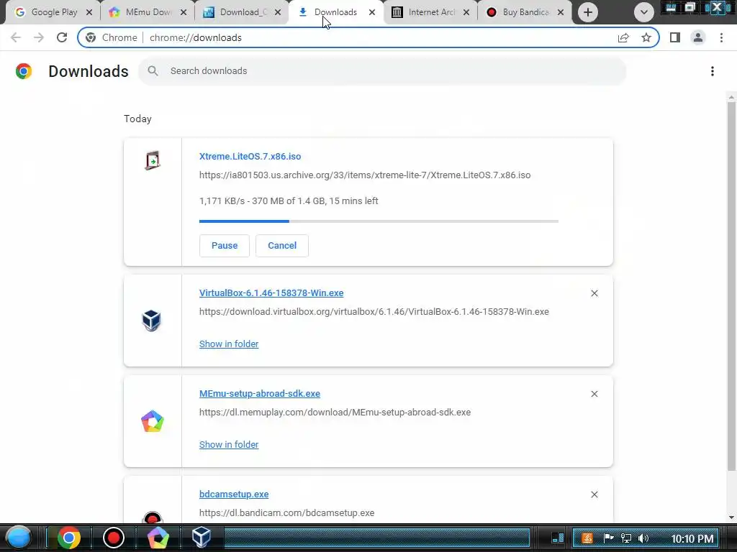
Task: Click the memuplay.com URL text
Action: coord(335,412)
